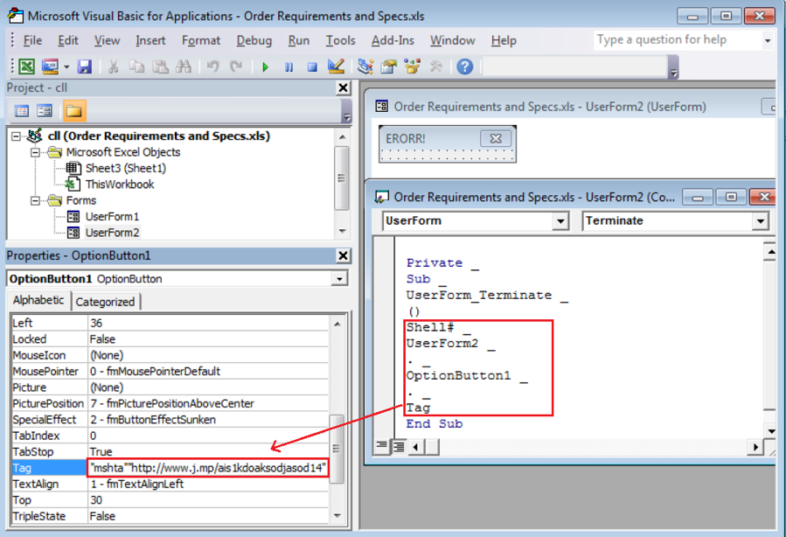Select the Locked property row
Image resolution: width=786 pixels, height=537 pixels.
170,339
